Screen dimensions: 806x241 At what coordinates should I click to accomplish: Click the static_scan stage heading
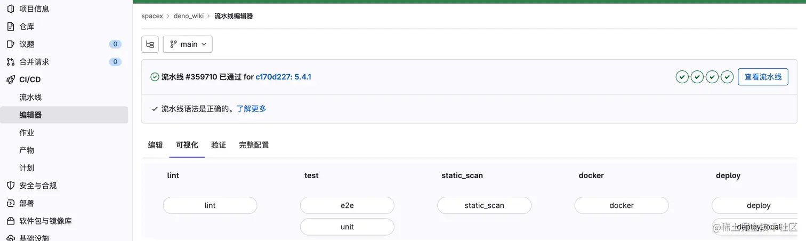pyautogui.click(x=462, y=175)
